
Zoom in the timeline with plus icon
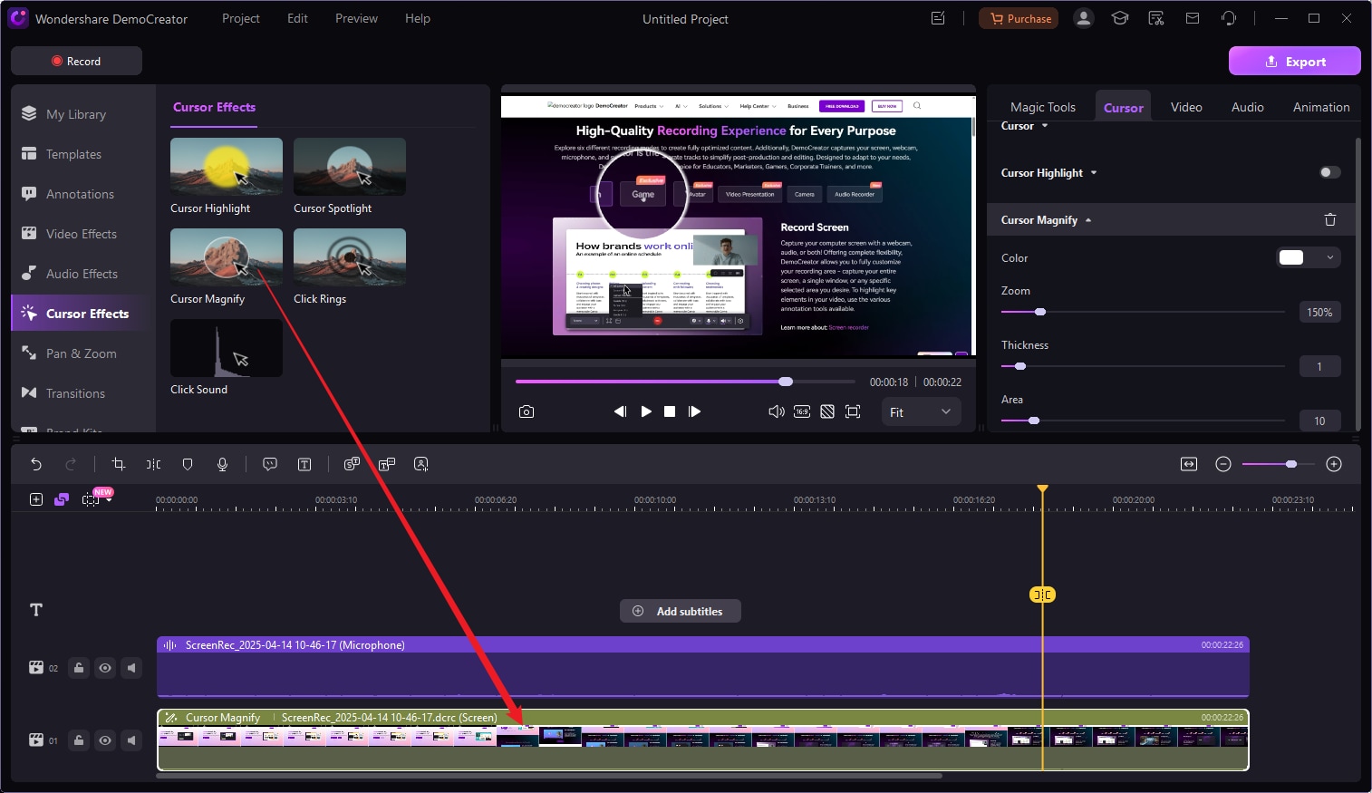coord(1334,464)
